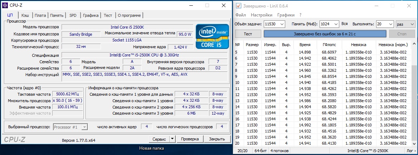Viewport: 418px width, 155px height.
Task: Click the 4 x 256 КБ level 2 cache value
Action: pyautogui.click(x=191, y=107)
